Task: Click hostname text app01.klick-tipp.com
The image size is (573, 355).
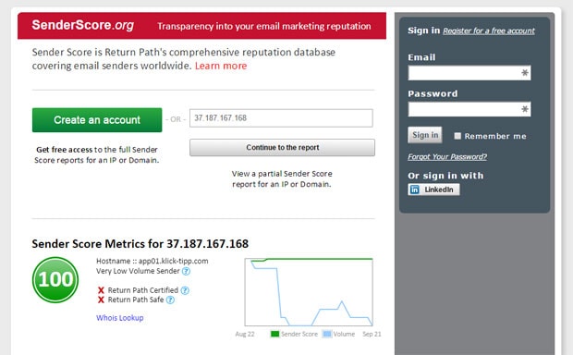Action: [173, 261]
